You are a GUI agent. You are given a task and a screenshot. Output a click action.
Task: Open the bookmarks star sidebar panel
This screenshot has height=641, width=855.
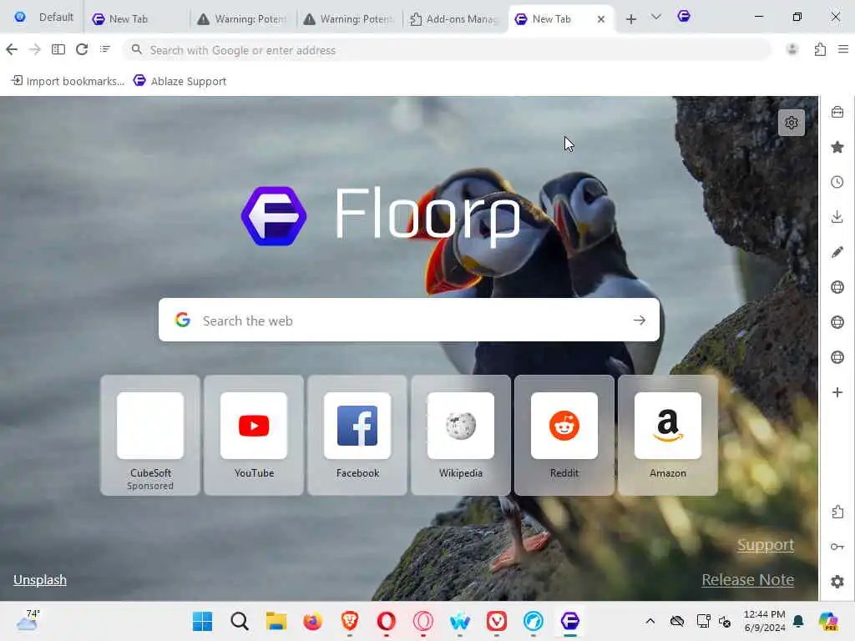[x=837, y=147]
